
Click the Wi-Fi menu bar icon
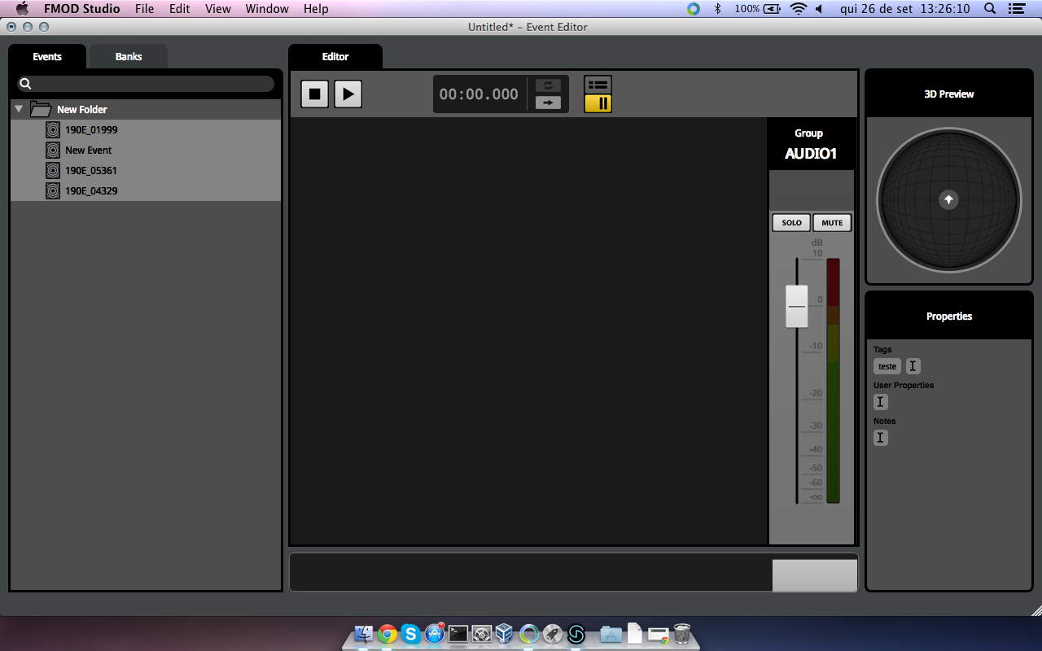[798, 9]
